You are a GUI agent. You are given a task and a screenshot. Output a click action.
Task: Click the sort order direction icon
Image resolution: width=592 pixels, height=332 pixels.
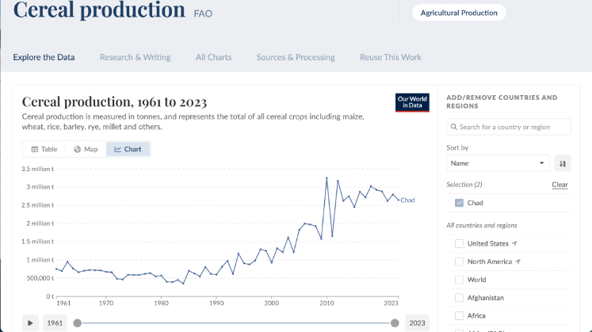(563, 163)
